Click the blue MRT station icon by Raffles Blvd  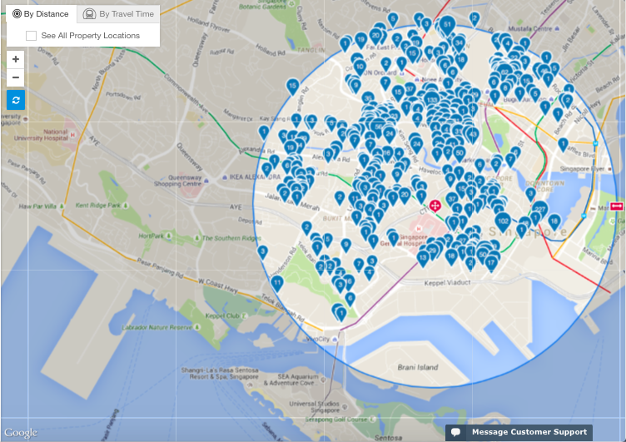coord(595,144)
